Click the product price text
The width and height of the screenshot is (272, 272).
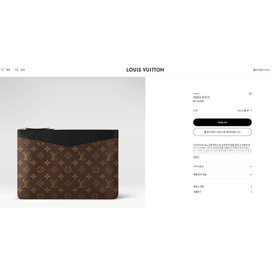point(199,101)
